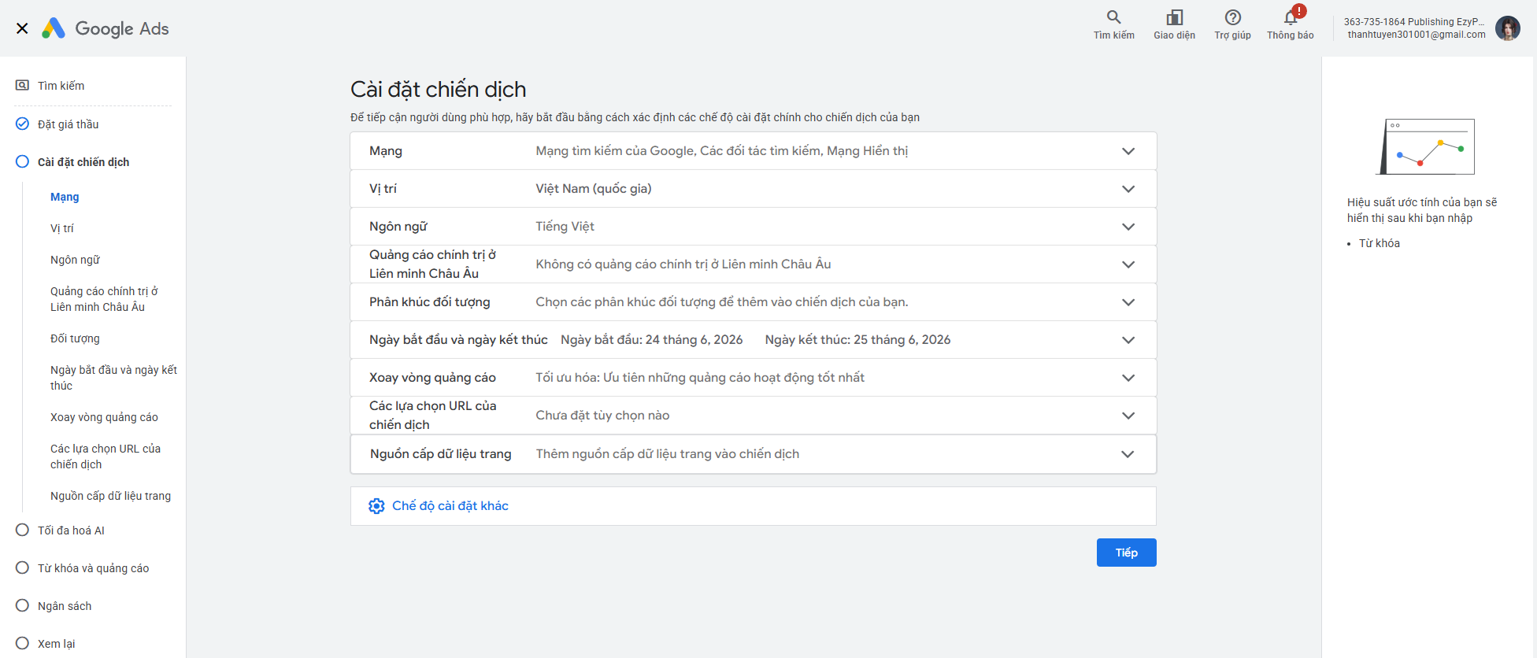
Task: Open the Từ khóa và quảng cáo step label
Action: point(93,568)
